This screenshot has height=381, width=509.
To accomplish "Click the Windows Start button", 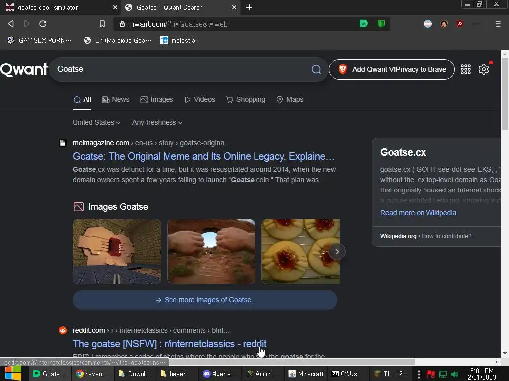I will pos(13,373).
